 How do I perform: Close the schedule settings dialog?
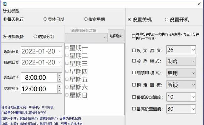pos(199,4)
